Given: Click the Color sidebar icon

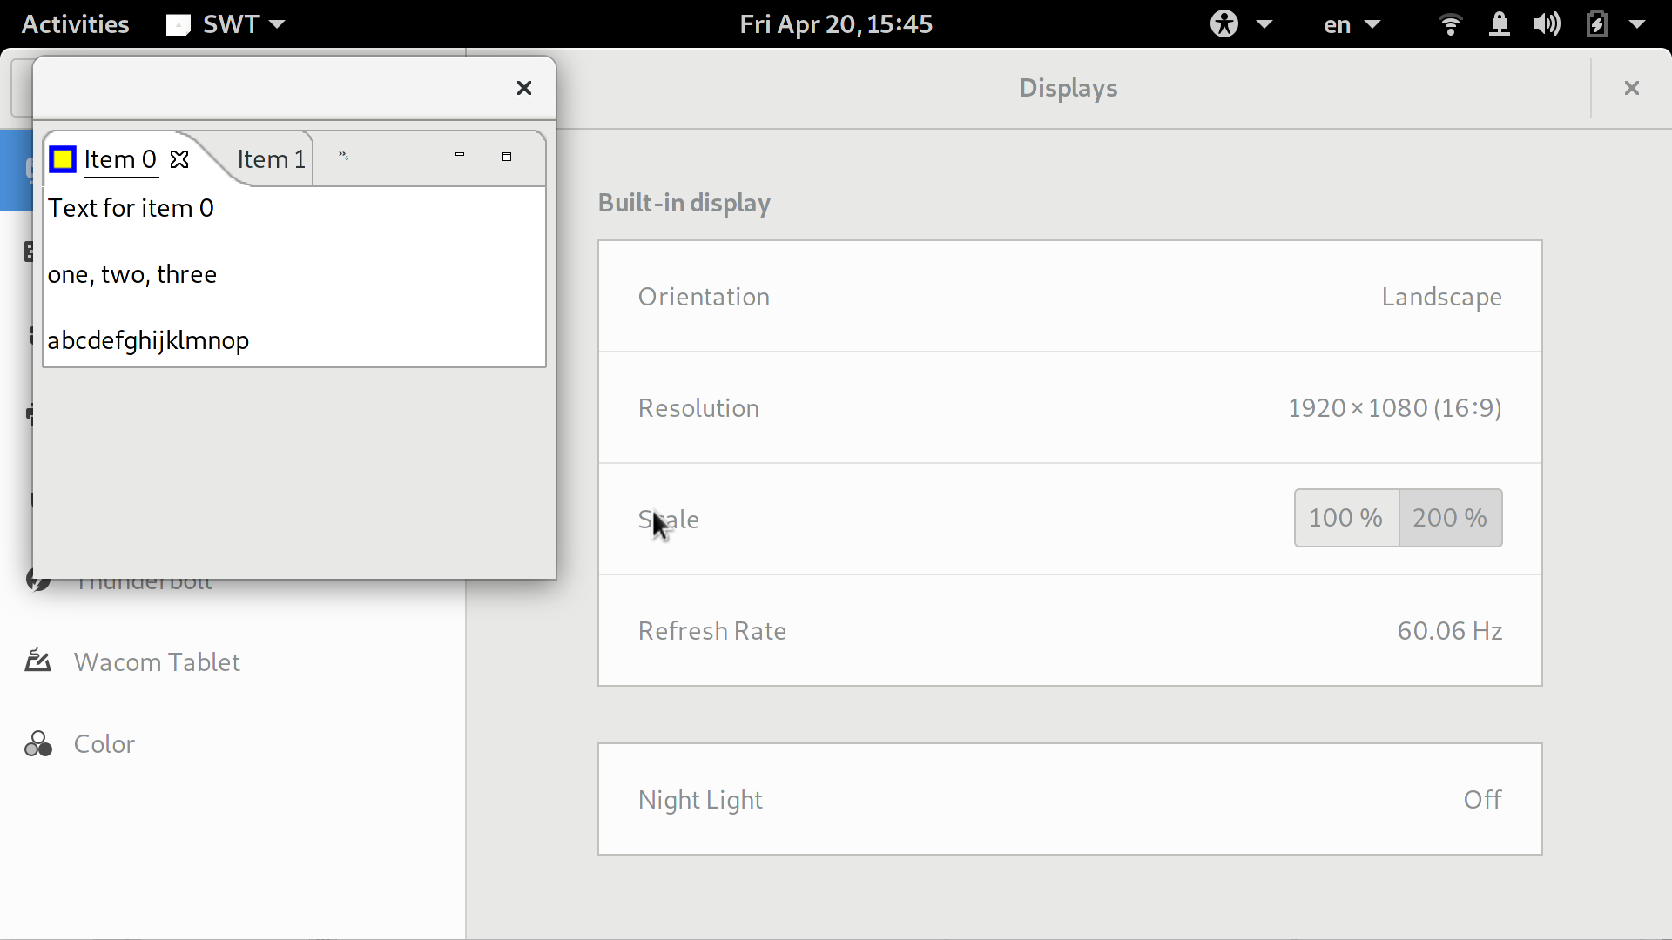Looking at the screenshot, I should 37,744.
